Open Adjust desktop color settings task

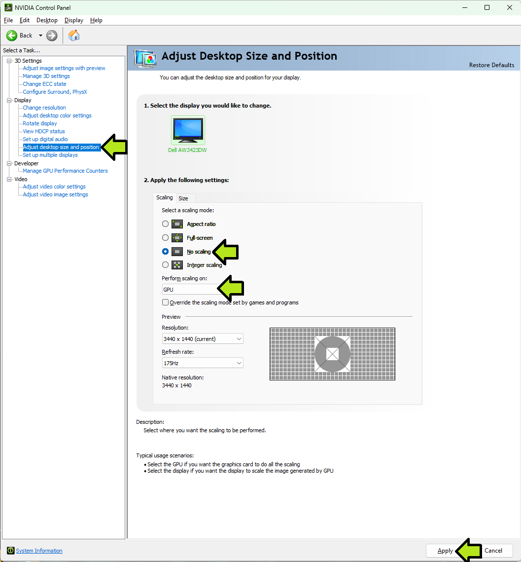point(57,115)
